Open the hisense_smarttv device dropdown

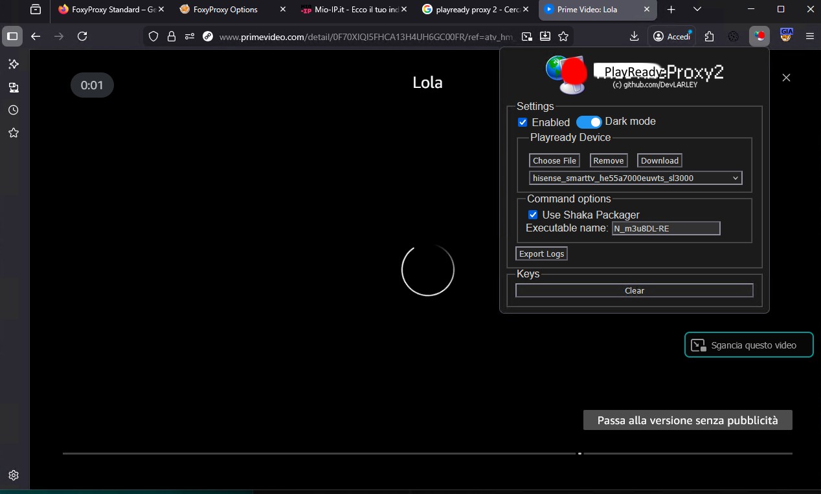point(636,178)
